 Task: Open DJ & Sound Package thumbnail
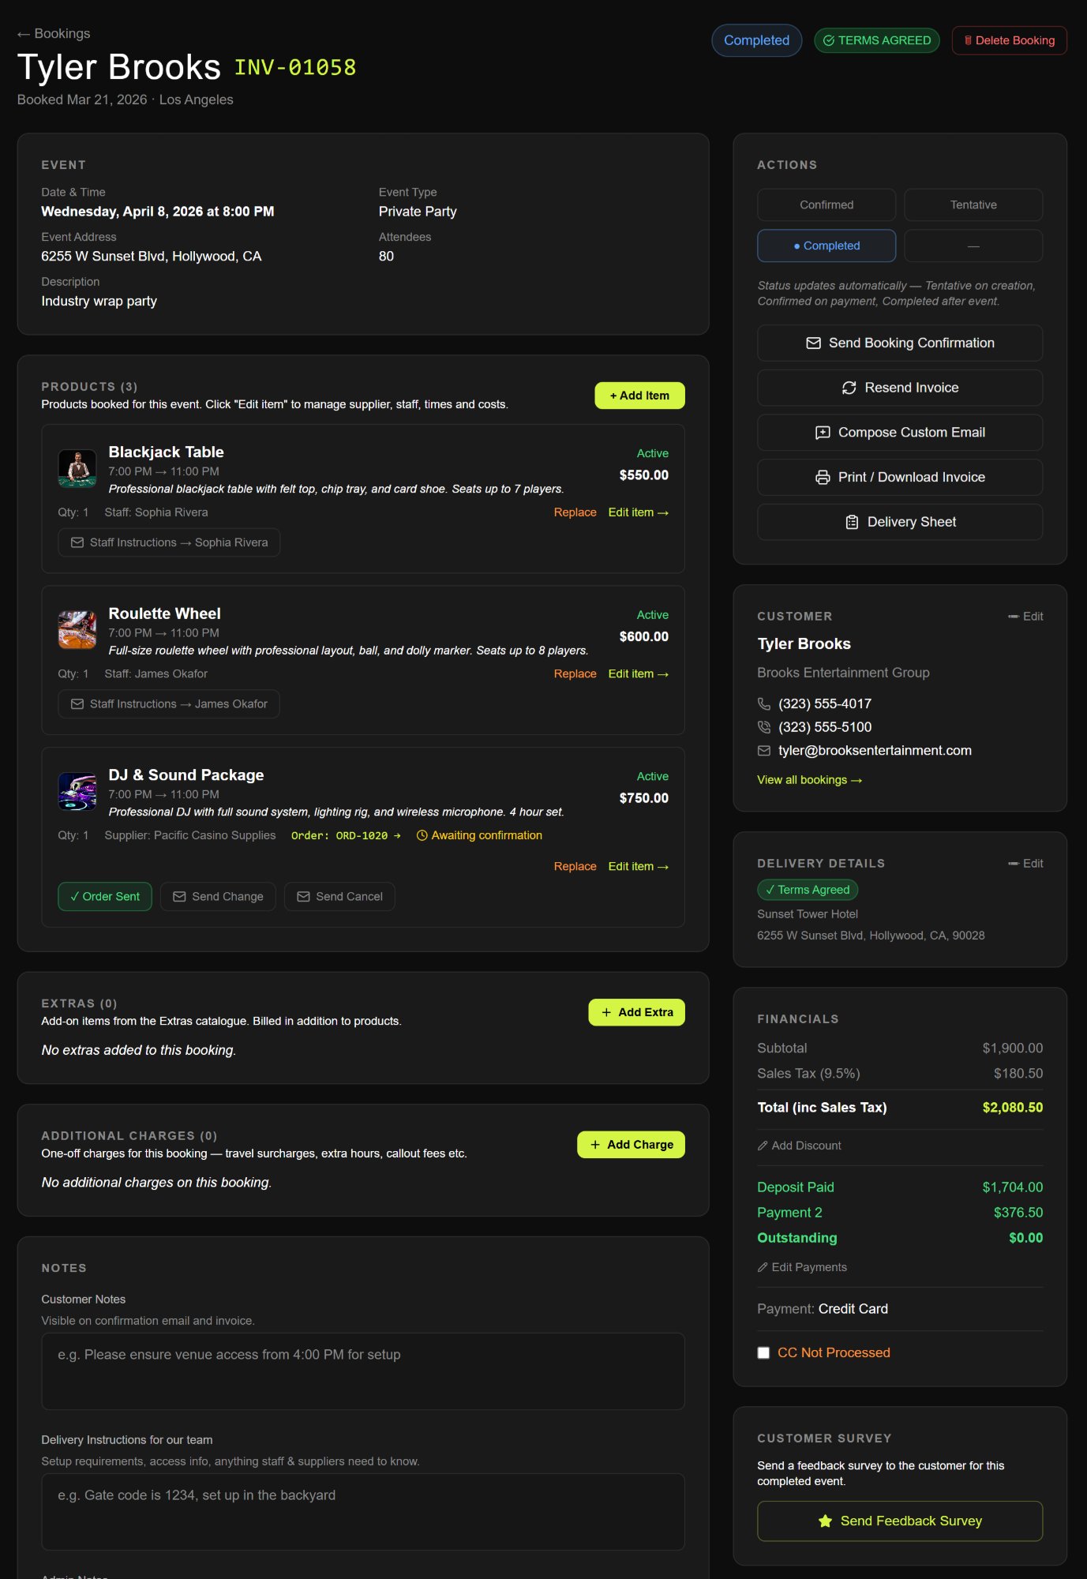[77, 791]
